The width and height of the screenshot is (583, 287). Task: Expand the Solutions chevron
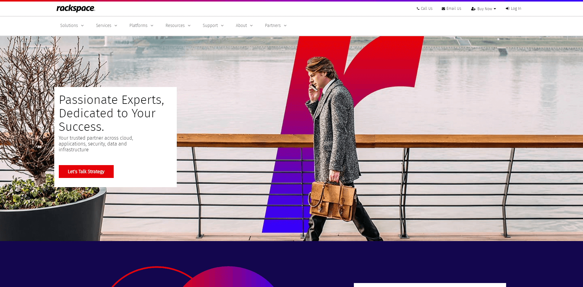point(82,26)
